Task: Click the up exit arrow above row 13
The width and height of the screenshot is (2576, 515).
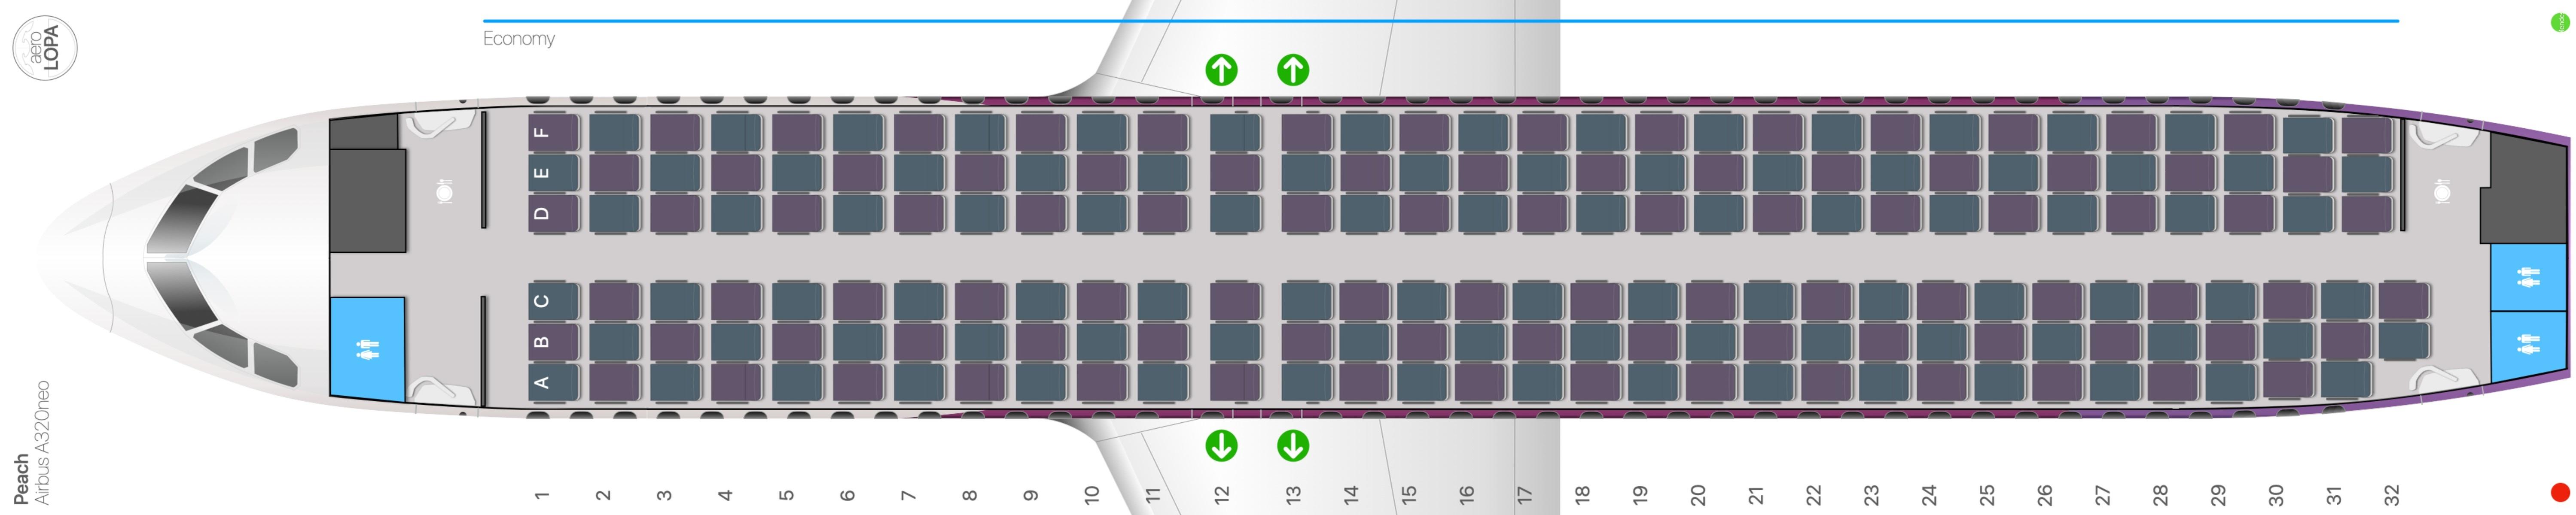Action: click(1293, 70)
